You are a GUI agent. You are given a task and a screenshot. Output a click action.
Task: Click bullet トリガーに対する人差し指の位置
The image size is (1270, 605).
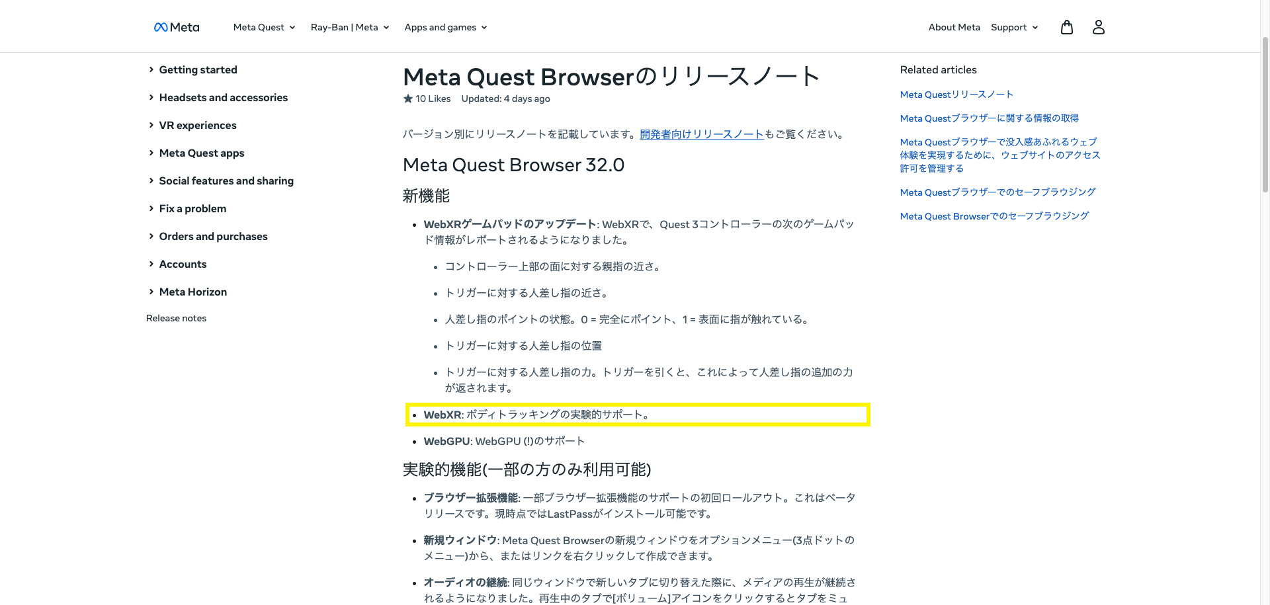[523, 346]
